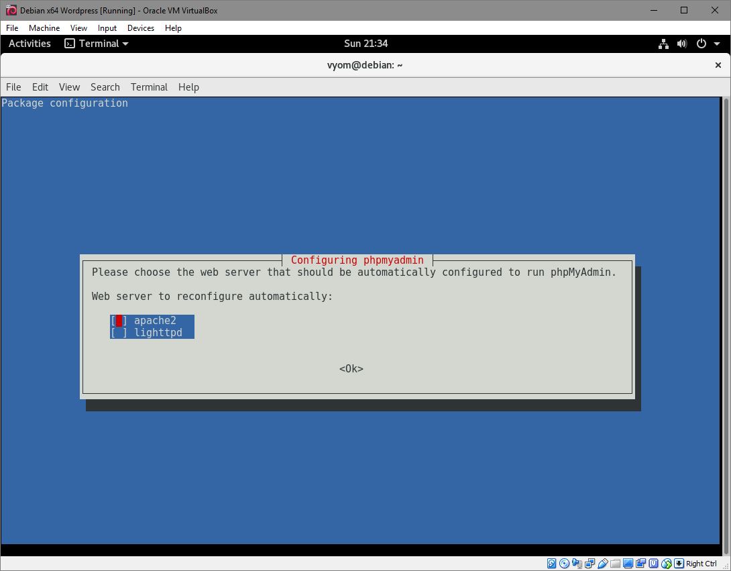Open the terminal window View menu

pyautogui.click(x=70, y=87)
